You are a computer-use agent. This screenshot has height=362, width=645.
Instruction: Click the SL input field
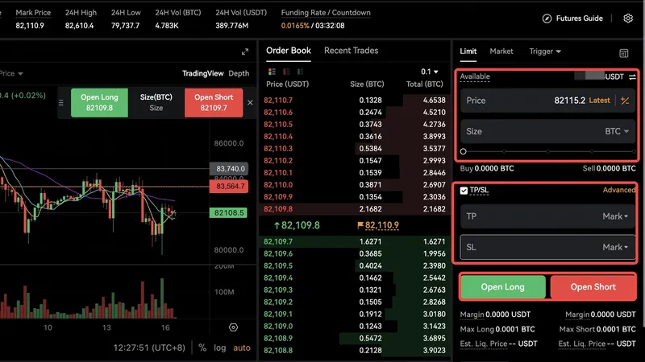pos(547,247)
